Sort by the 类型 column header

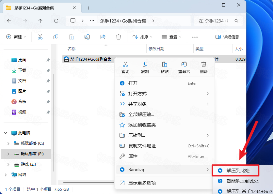(199, 49)
